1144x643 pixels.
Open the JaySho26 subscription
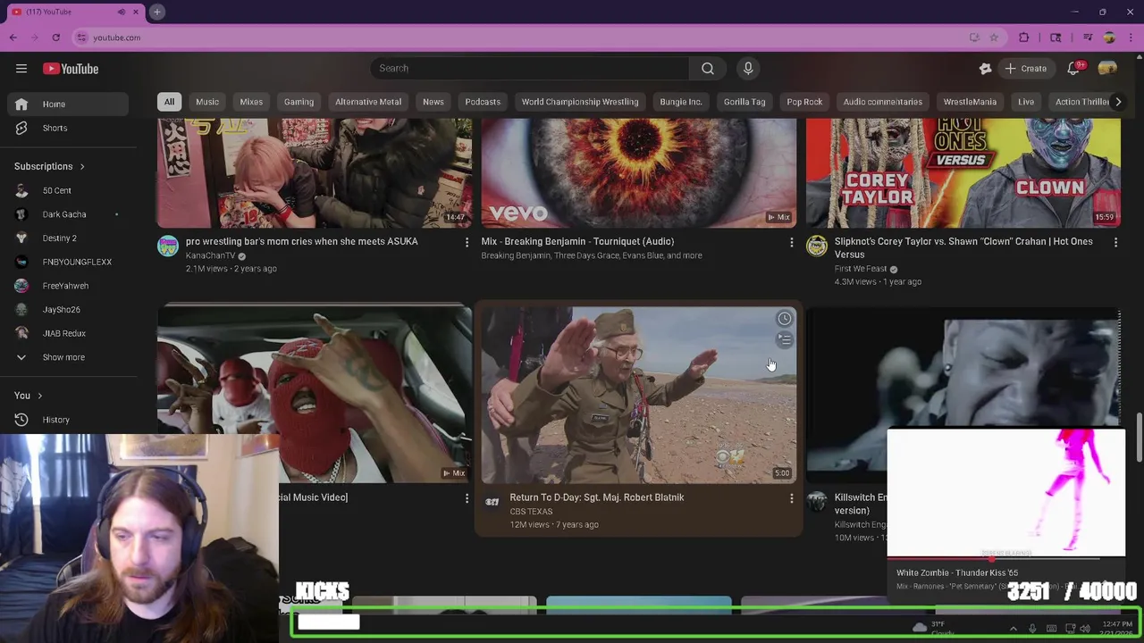click(68, 310)
